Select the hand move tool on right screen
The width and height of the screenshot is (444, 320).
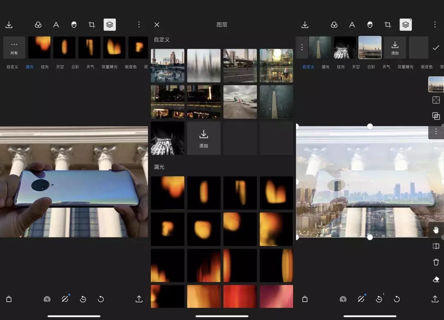pyautogui.click(x=436, y=230)
